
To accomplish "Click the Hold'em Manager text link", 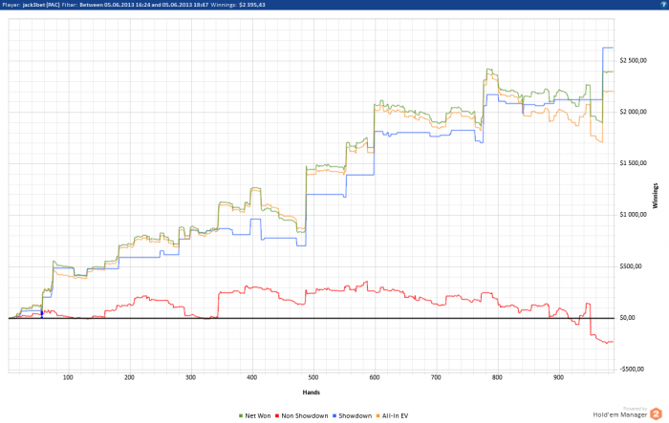I will coord(620,414).
